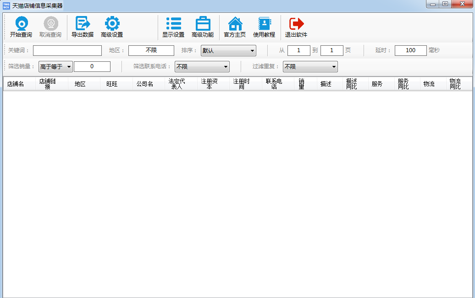The height and width of the screenshot is (298, 475).
Task: Focus the 关键词 input field
Action: point(67,50)
